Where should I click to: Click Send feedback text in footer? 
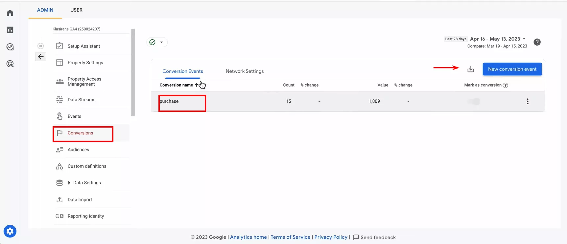click(x=378, y=237)
